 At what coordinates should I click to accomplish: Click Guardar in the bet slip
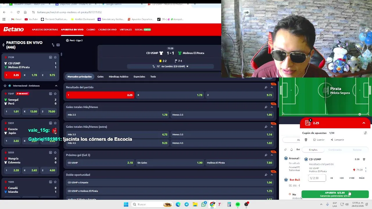click(319, 140)
